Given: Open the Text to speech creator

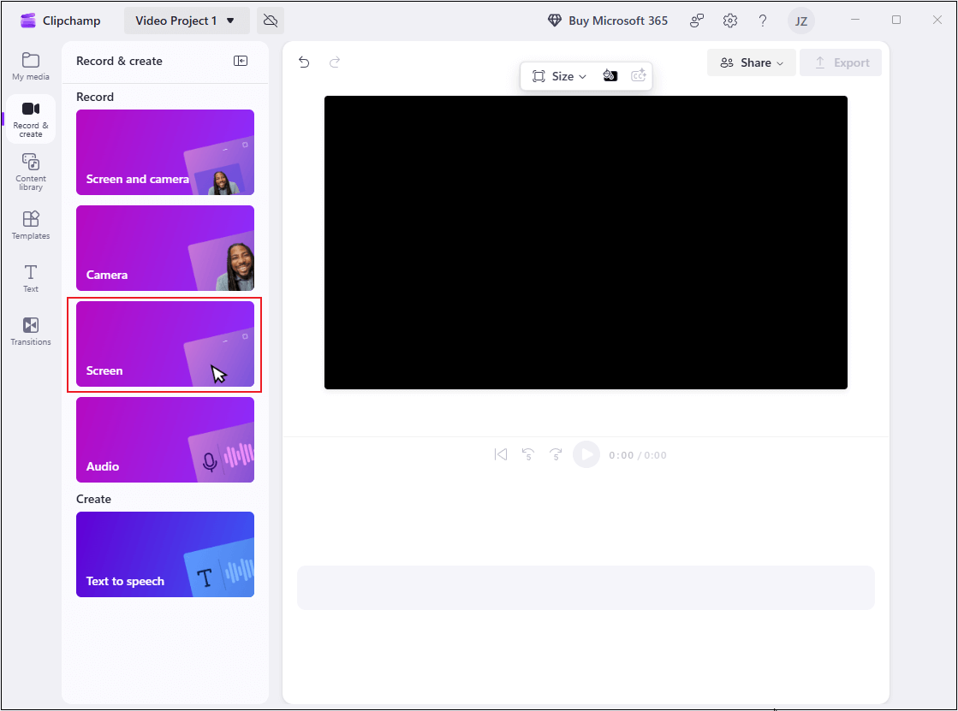Looking at the screenshot, I should pyautogui.click(x=164, y=554).
